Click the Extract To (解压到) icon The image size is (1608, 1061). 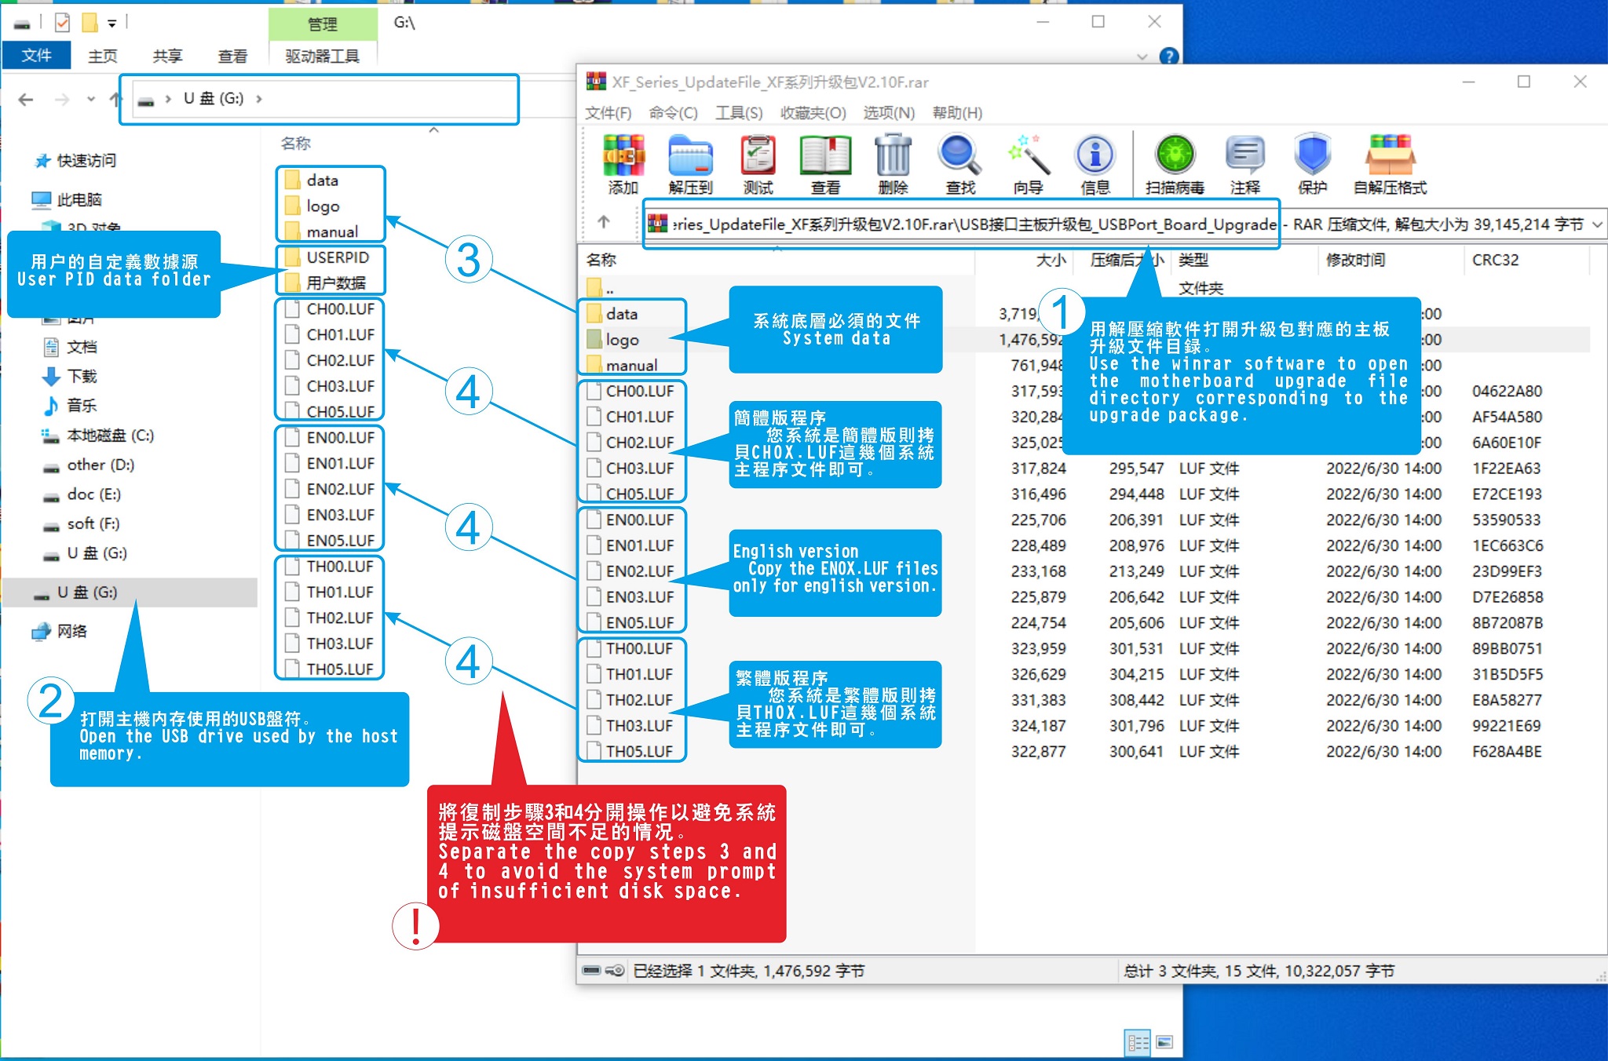click(690, 156)
